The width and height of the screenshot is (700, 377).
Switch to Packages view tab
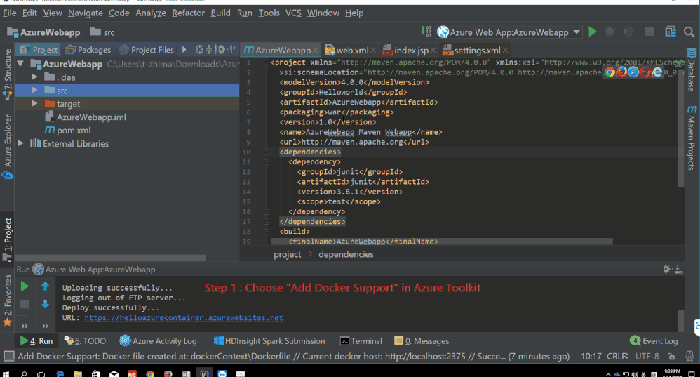pyautogui.click(x=88, y=50)
